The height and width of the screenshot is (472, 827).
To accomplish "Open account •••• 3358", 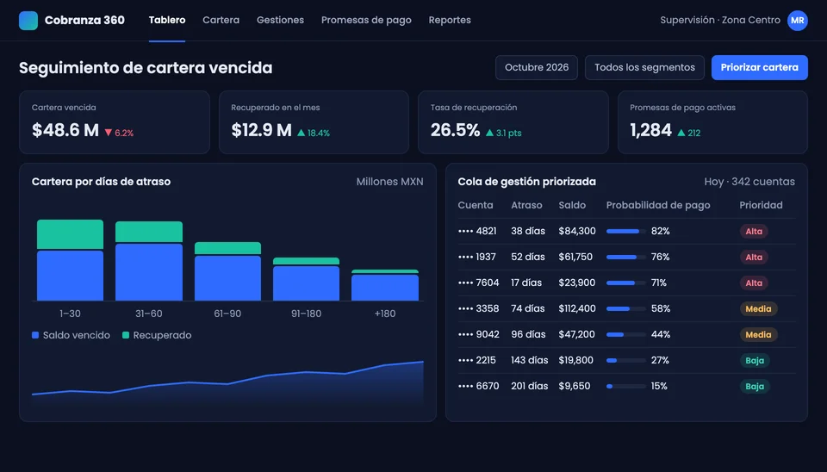I will tap(478, 308).
